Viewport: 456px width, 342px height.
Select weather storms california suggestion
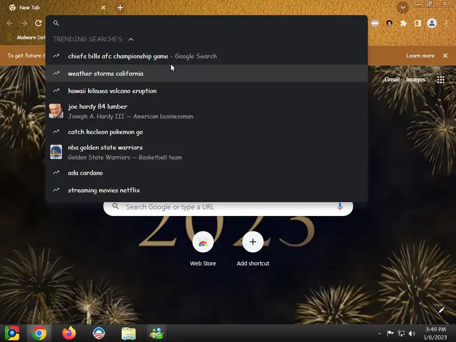coord(207,73)
